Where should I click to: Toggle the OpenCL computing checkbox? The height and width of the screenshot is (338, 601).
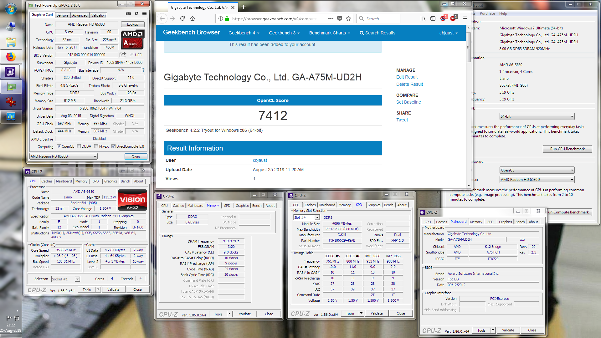59,146
